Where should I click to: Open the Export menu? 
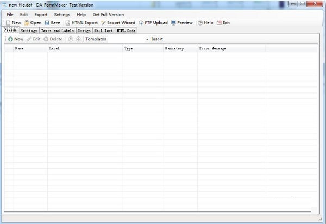(41, 14)
